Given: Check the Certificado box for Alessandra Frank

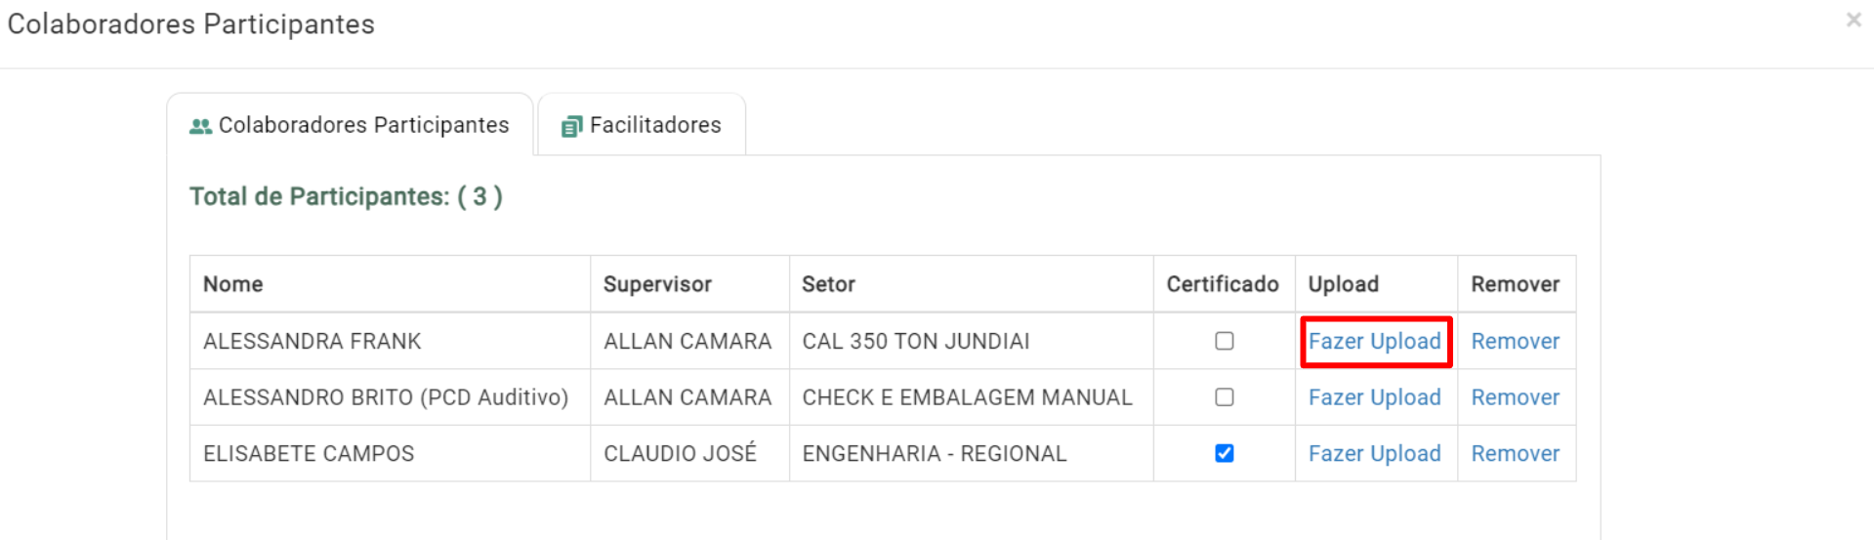Looking at the screenshot, I should tap(1224, 341).
